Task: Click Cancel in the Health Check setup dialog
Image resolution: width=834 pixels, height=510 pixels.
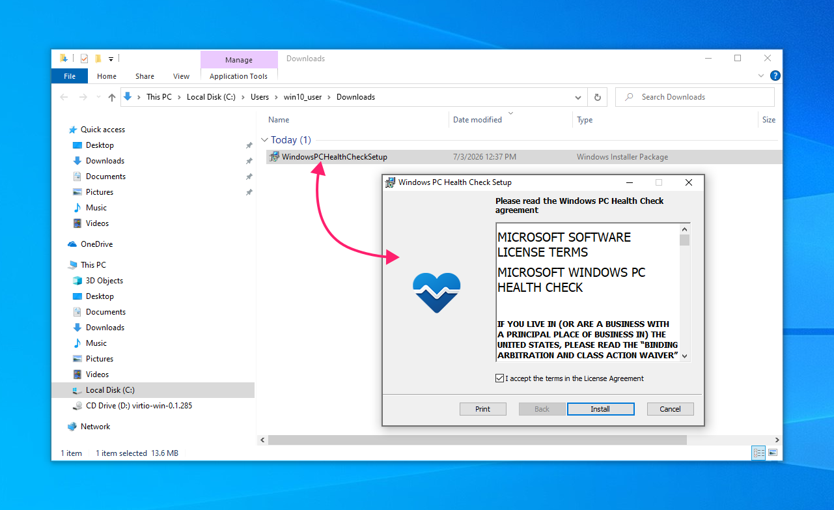Action: point(670,409)
